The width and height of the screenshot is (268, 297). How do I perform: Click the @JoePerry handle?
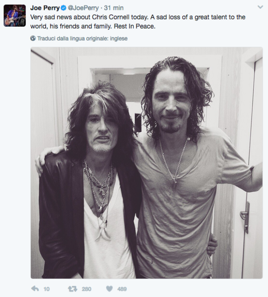coord(83,8)
